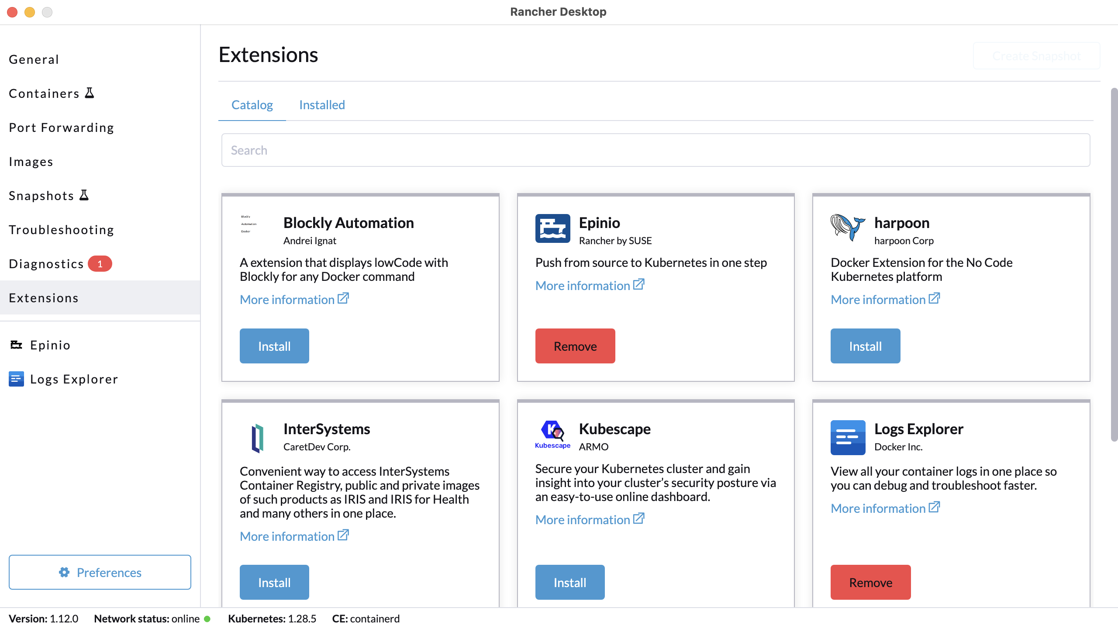Select the Logs Explorer icon in the sidebar

pyautogui.click(x=16, y=379)
